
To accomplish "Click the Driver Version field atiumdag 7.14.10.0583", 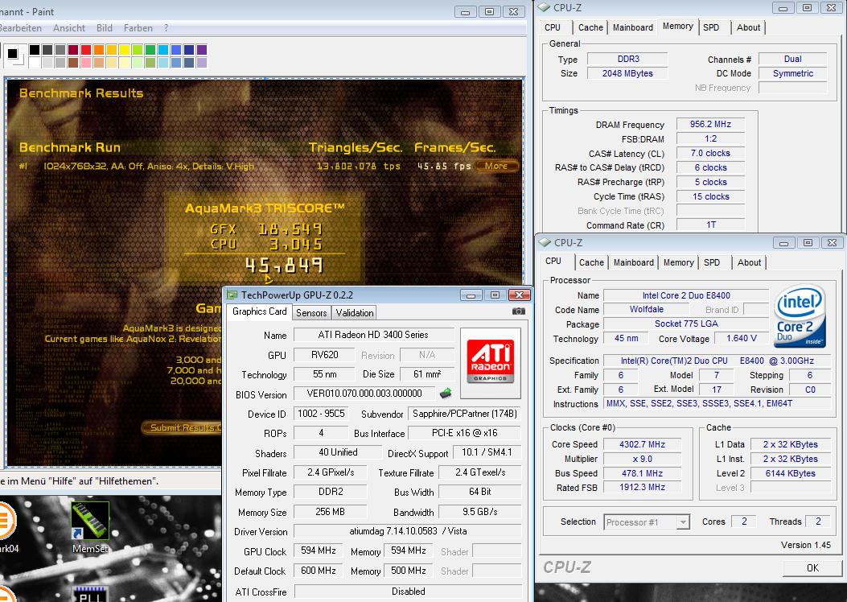I will (407, 531).
